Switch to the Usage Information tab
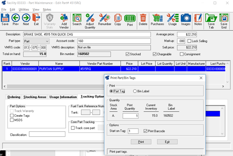The width and height of the screenshot is (233, 156). pos(63,97)
